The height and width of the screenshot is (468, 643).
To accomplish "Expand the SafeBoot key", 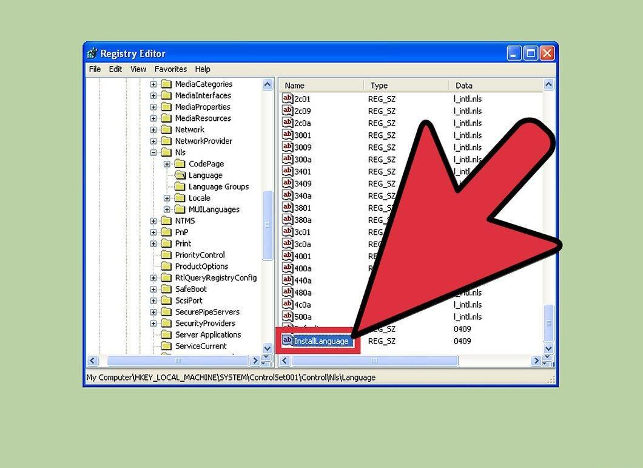I will point(153,289).
